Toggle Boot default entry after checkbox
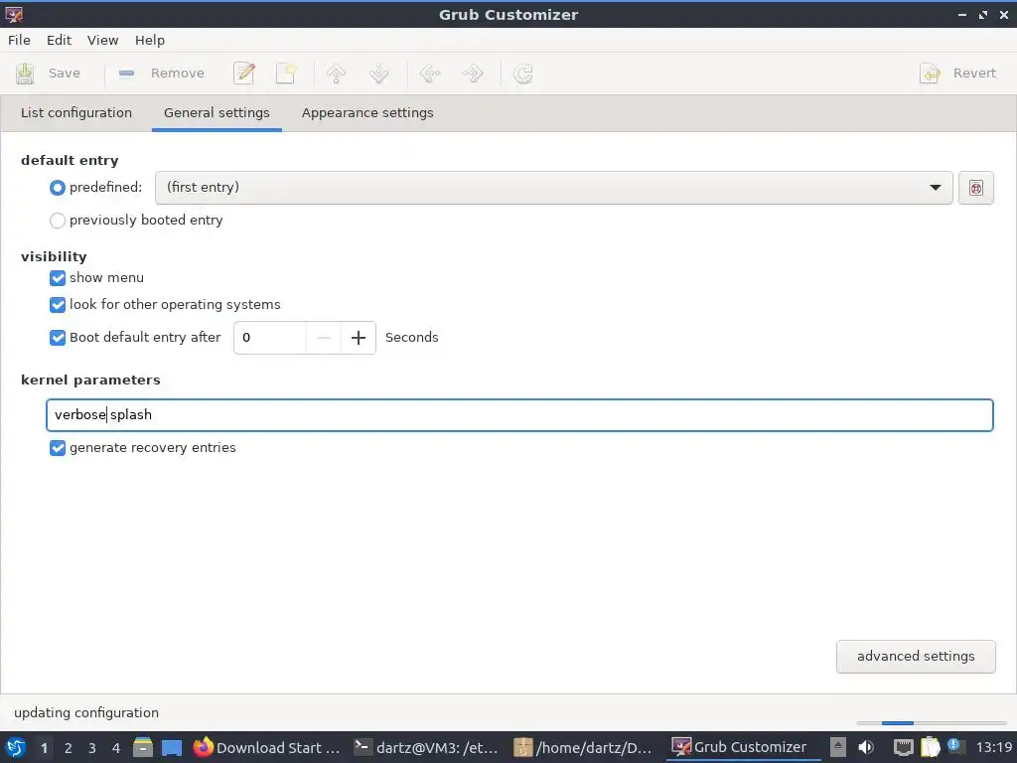Viewport: 1017px width, 763px height. pos(57,338)
